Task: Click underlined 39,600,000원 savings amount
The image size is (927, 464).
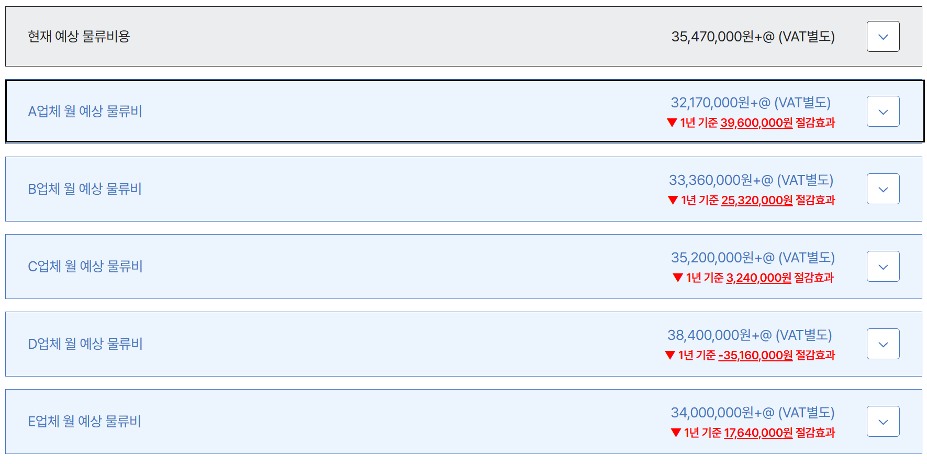Action: coord(756,123)
